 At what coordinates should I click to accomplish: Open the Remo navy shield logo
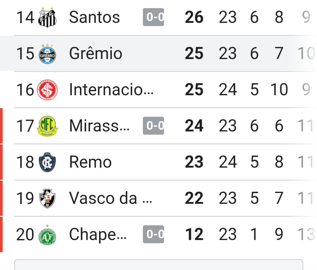47,162
